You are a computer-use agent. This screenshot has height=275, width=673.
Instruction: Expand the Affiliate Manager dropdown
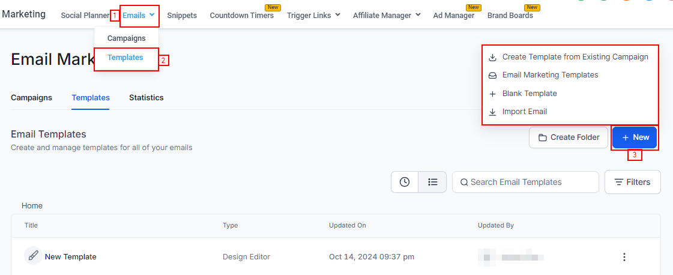(x=387, y=16)
